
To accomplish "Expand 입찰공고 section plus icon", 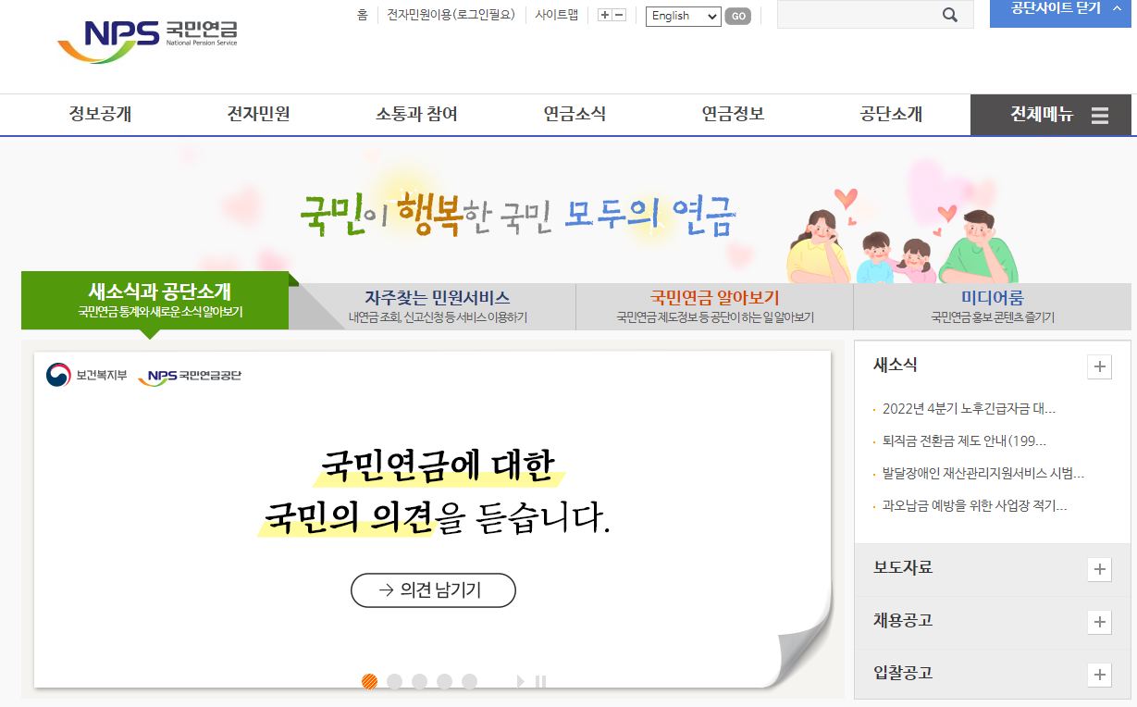I will pos(1099,675).
